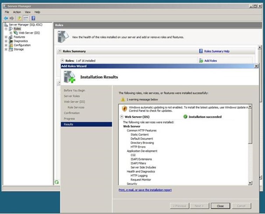This screenshot has height=214, width=265.
Task: Expand the Web Server (IIS) tree node
Action: (x=11, y=33)
